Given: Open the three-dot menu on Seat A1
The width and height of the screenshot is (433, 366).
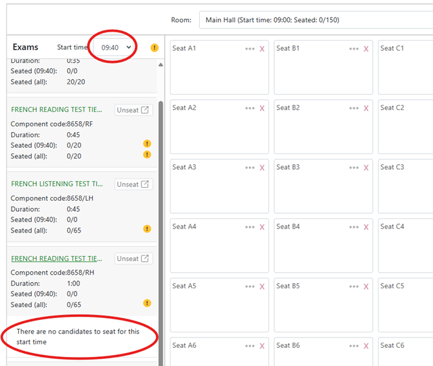Looking at the screenshot, I should point(250,49).
